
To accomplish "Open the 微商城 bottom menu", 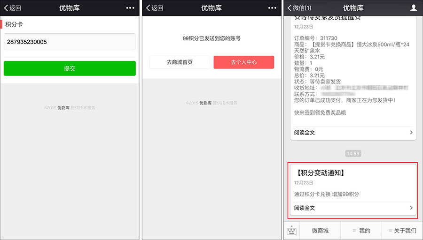I will [x=320, y=230].
